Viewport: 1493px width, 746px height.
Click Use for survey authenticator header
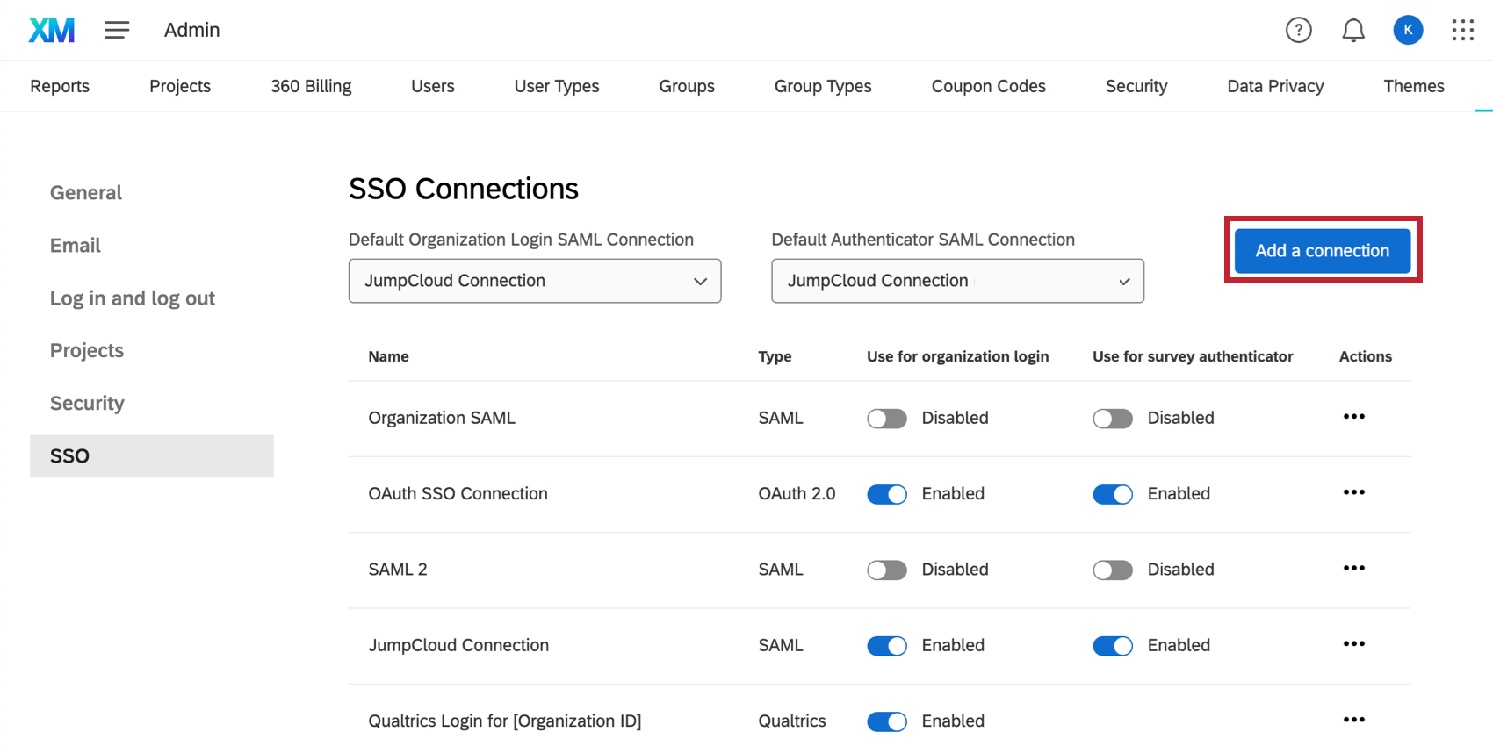tap(1193, 356)
